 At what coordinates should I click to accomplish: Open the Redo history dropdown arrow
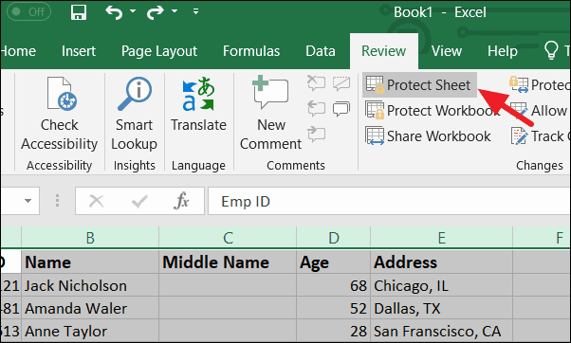(175, 11)
